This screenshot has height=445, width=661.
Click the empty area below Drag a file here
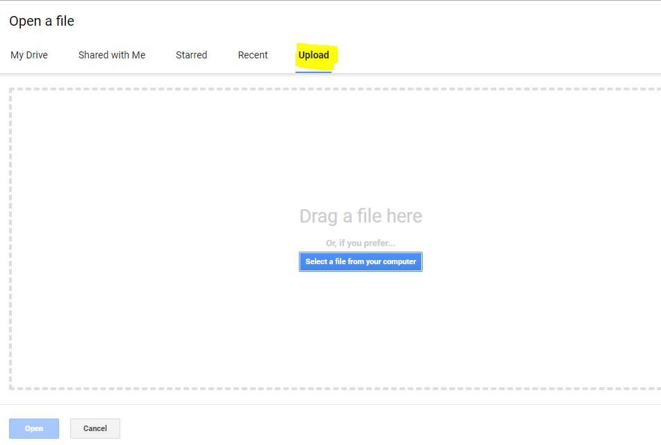[361, 329]
